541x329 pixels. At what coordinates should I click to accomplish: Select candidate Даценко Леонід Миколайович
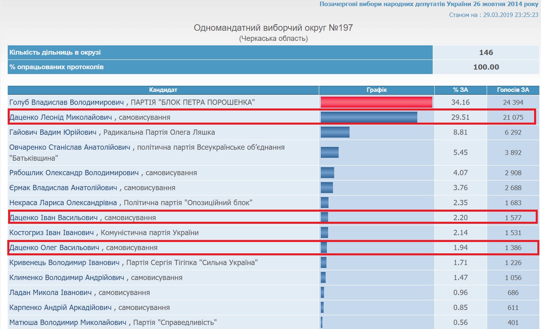pos(61,117)
